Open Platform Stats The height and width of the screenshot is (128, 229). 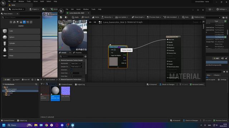pyautogui.click(x=198, y=17)
